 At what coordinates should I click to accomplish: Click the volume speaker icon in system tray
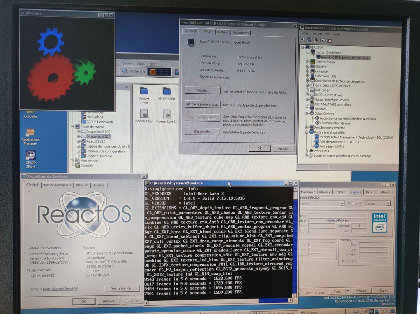[356, 311]
